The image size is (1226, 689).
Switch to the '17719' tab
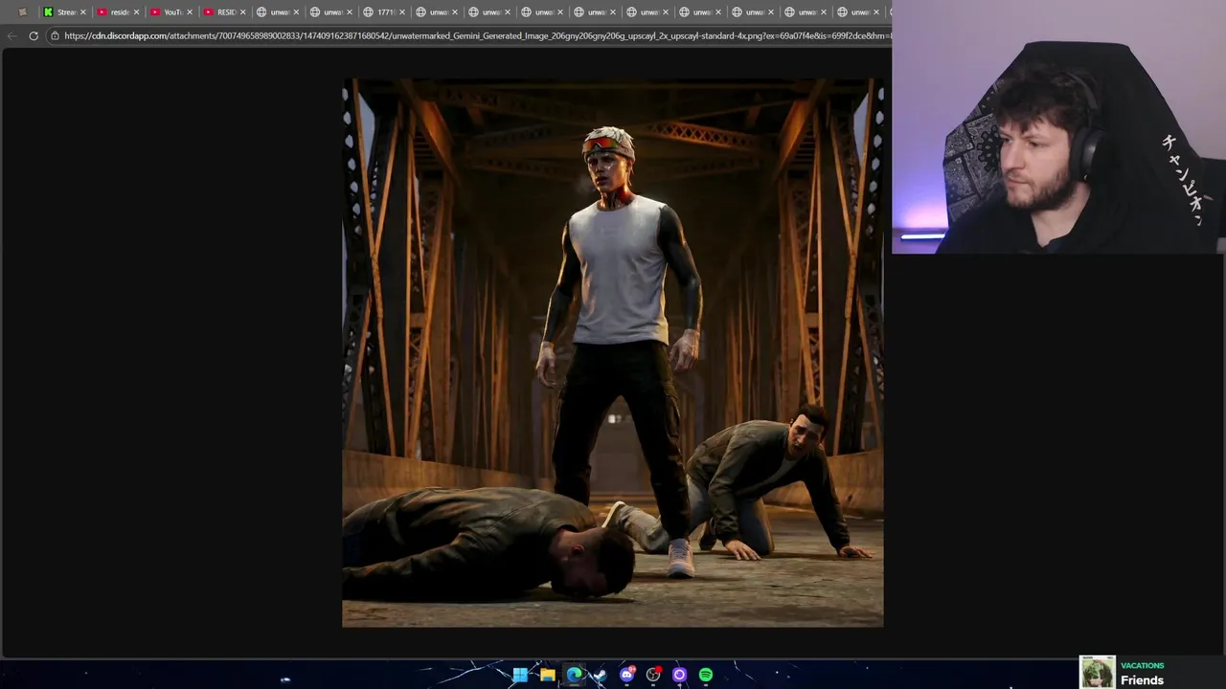coord(384,12)
